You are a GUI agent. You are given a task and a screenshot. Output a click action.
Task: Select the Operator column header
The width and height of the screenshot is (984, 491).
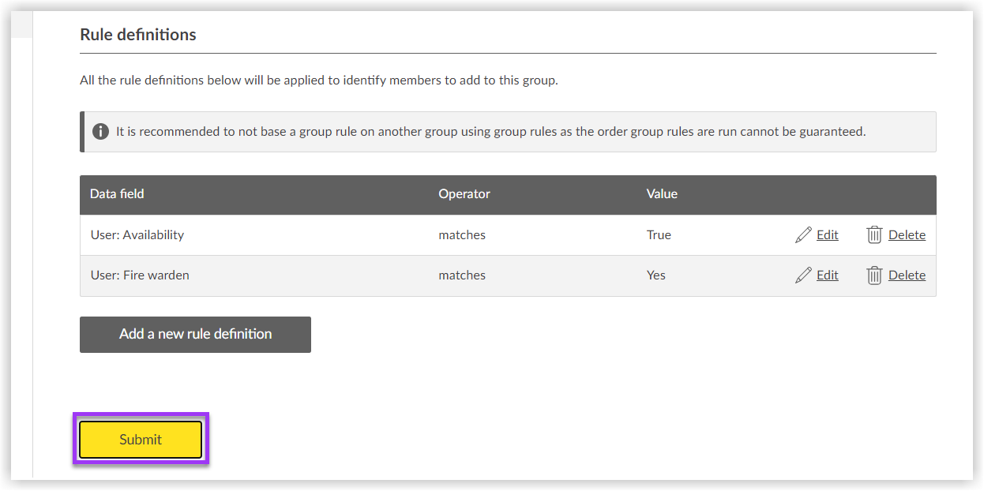tap(464, 194)
